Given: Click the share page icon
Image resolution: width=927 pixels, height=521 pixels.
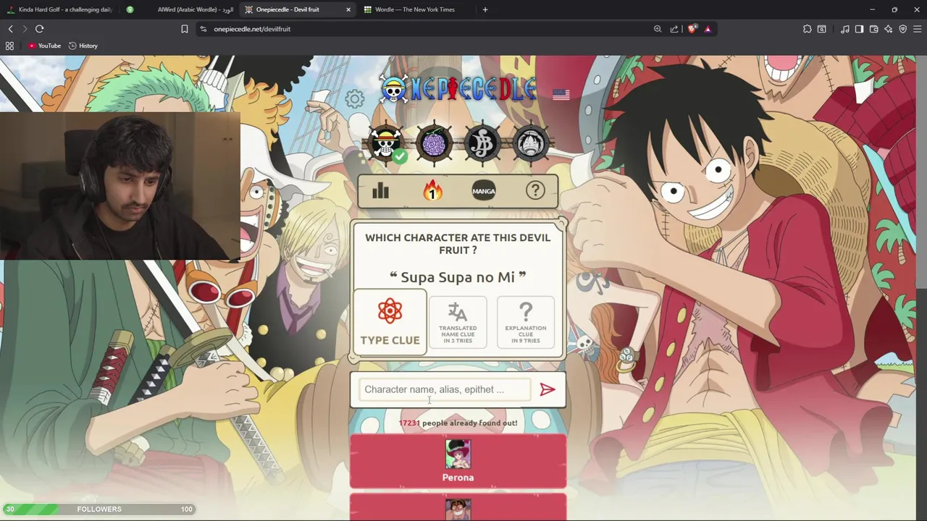Looking at the screenshot, I should 674,29.
